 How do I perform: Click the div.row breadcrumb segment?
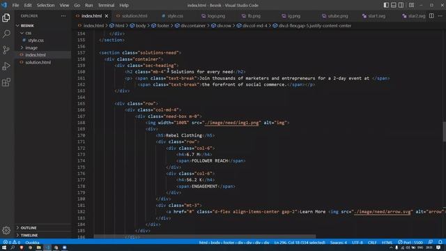[x=221, y=26]
